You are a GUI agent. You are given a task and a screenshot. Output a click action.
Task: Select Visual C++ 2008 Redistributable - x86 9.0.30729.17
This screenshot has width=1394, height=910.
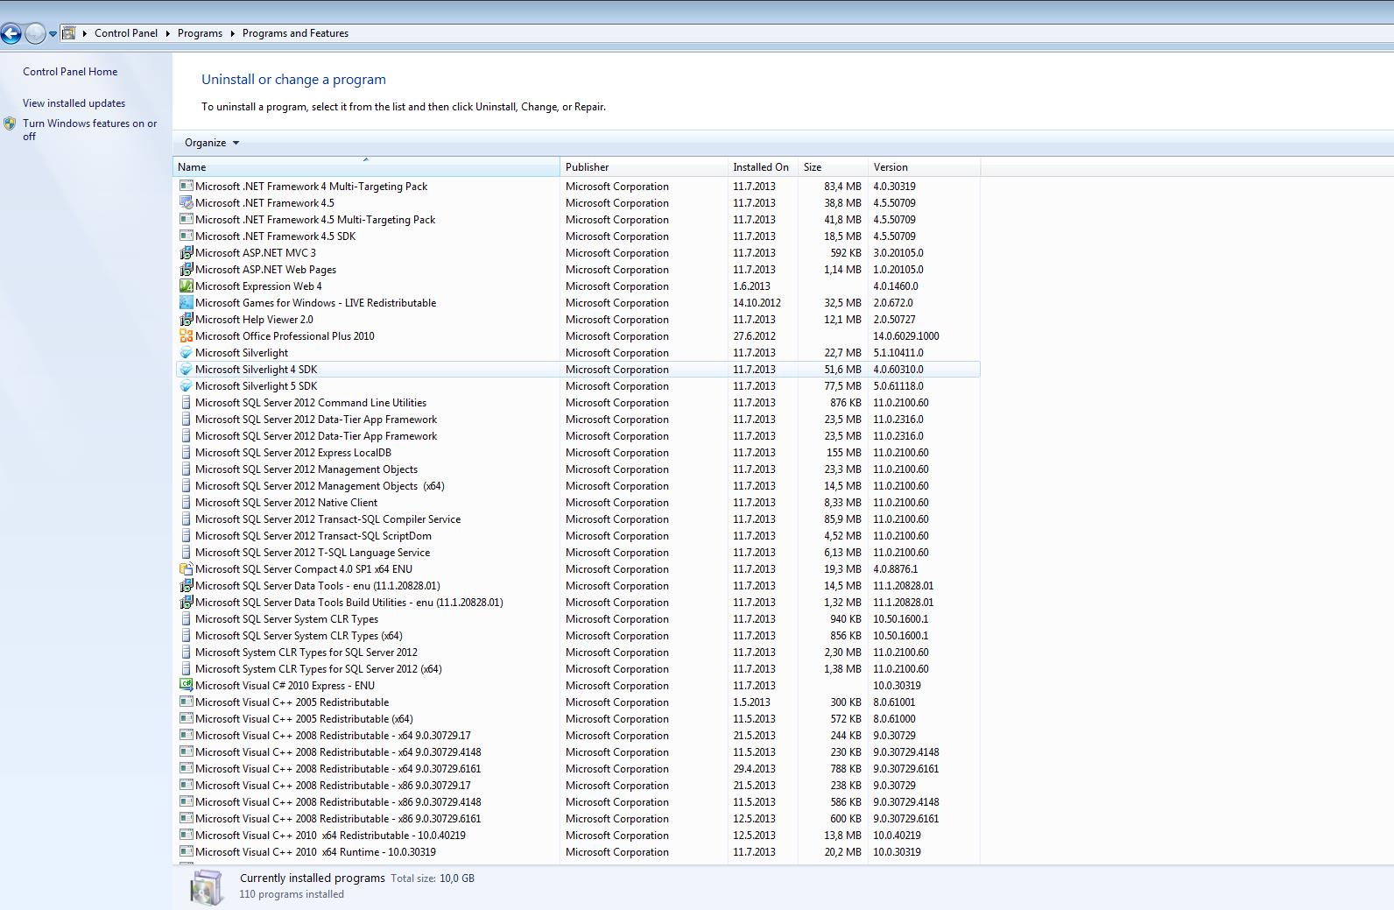(578, 785)
